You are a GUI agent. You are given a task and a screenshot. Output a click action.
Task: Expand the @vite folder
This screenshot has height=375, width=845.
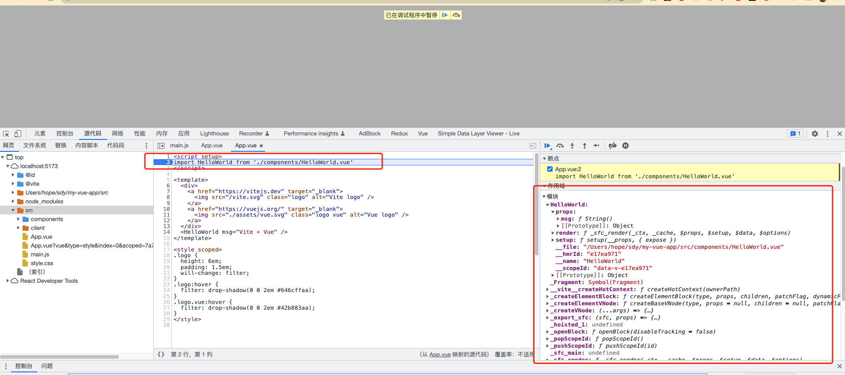point(13,184)
